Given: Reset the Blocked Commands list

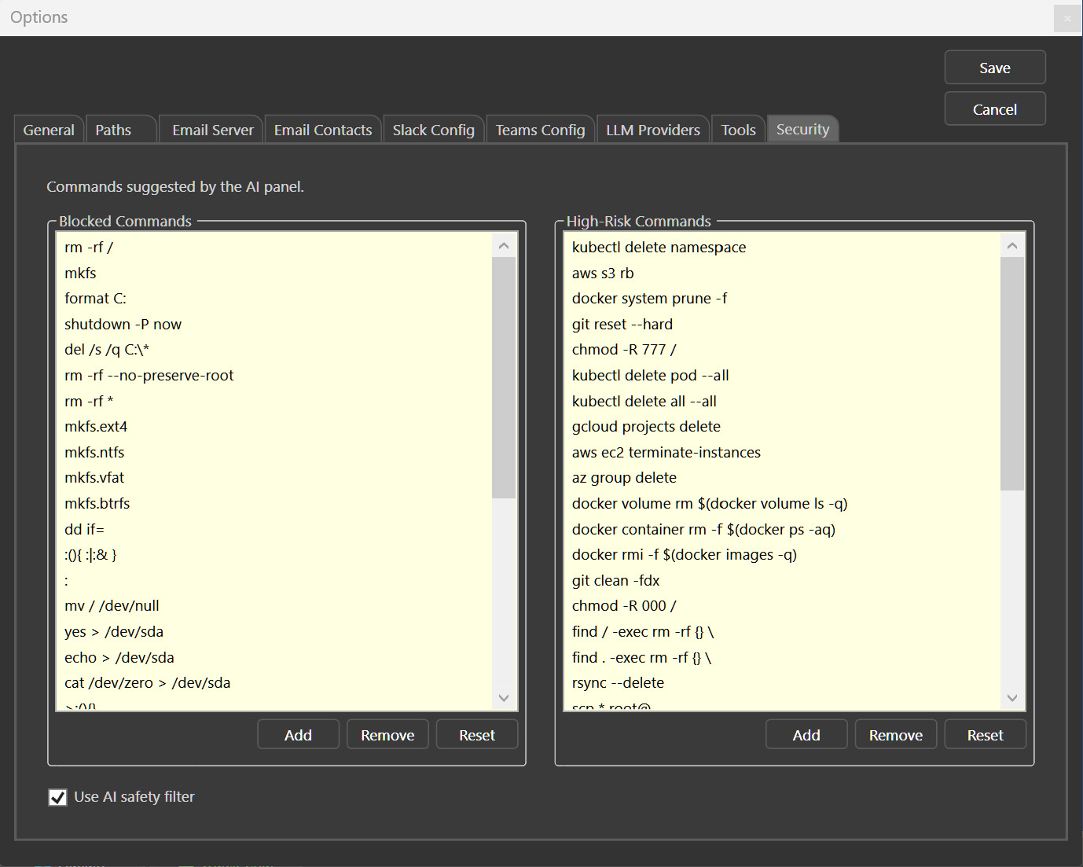Looking at the screenshot, I should pos(476,734).
